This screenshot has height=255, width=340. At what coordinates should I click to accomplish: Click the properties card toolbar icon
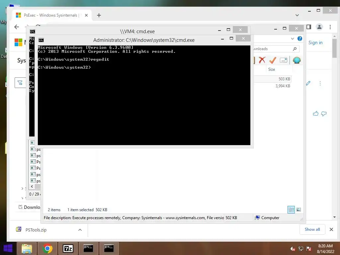click(284, 60)
